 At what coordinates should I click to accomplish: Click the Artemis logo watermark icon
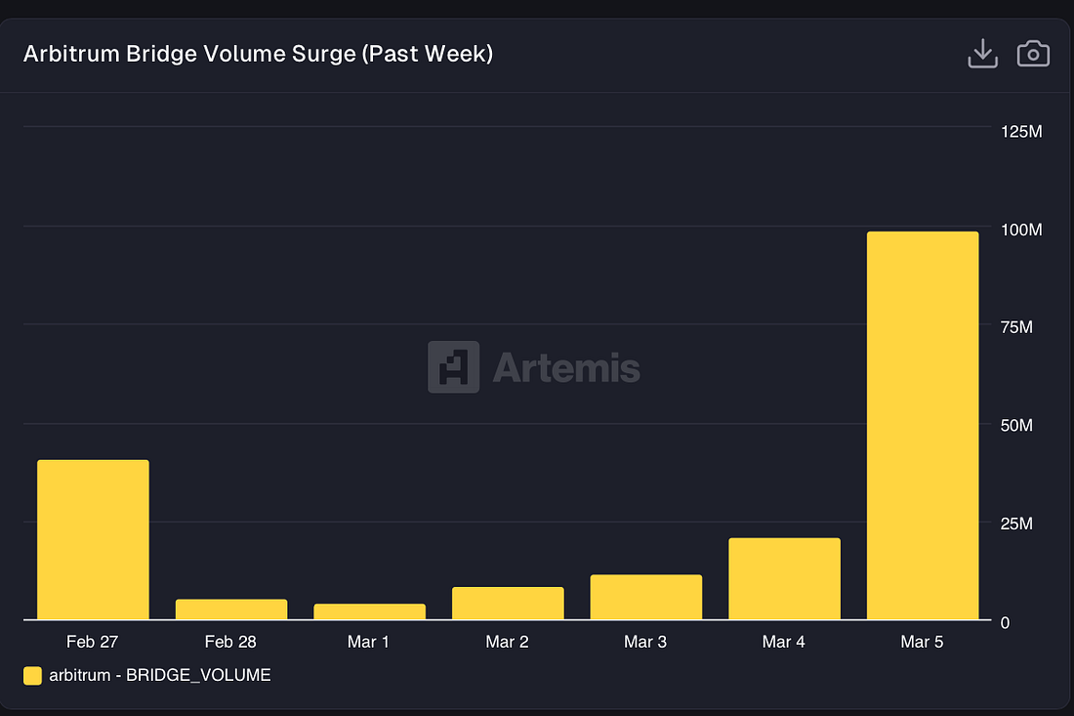point(453,367)
